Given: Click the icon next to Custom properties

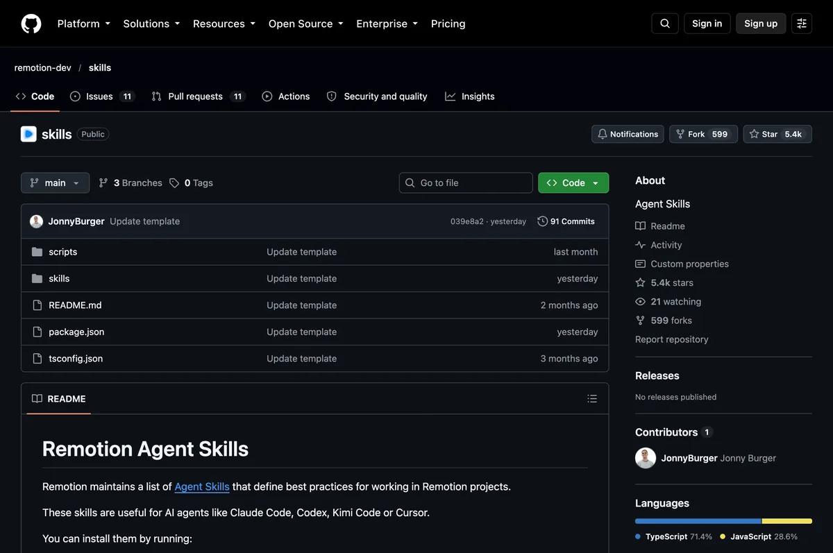Looking at the screenshot, I should [x=640, y=264].
